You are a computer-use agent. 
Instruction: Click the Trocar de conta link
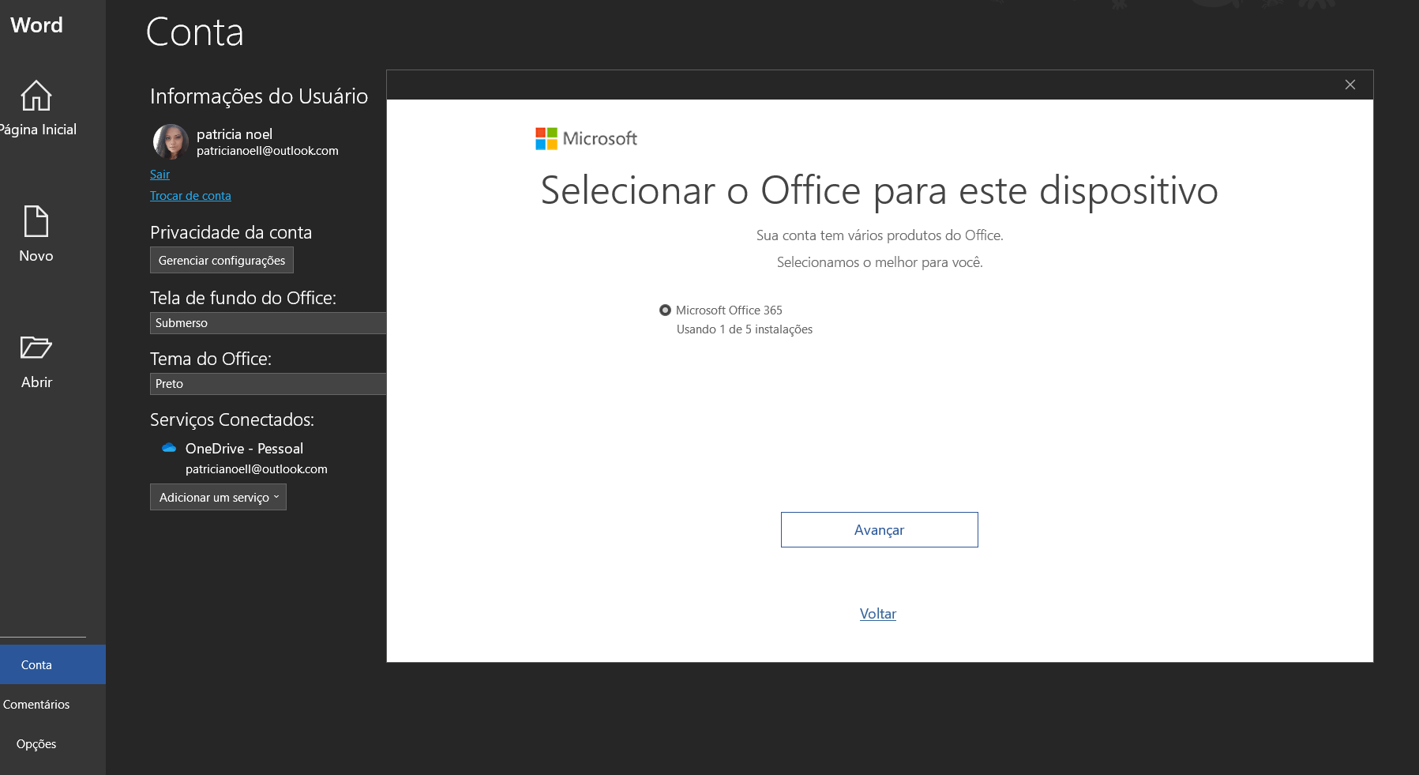point(190,196)
